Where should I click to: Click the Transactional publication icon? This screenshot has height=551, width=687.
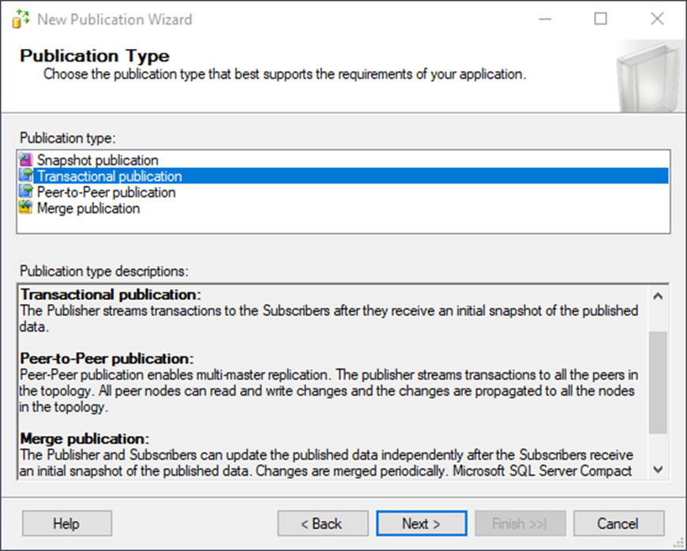pyautogui.click(x=26, y=175)
